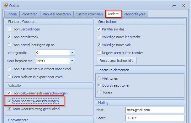Go to Manueel roosteren tab

(x=56, y=14)
